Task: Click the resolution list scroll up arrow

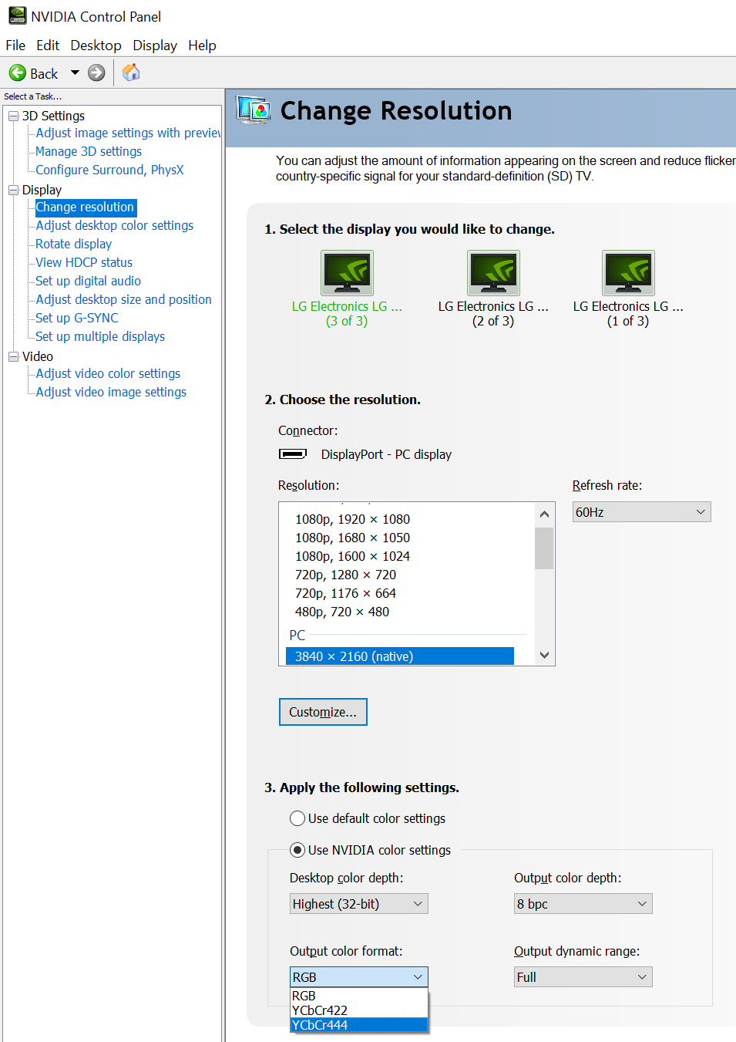Action: [x=544, y=514]
